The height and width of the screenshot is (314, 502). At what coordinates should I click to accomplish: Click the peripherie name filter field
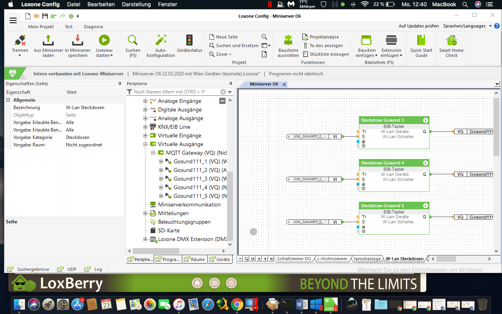coord(176,92)
